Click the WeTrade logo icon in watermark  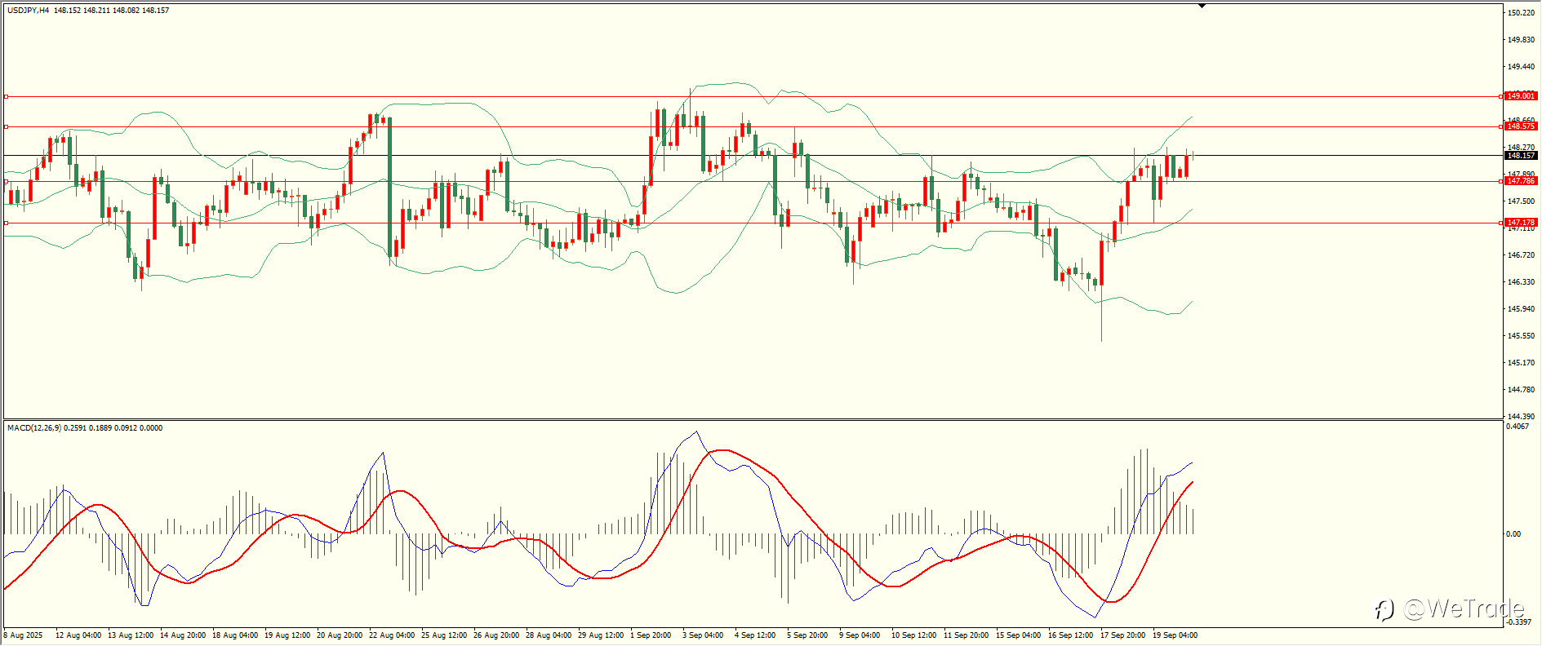pyautogui.click(x=1384, y=609)
